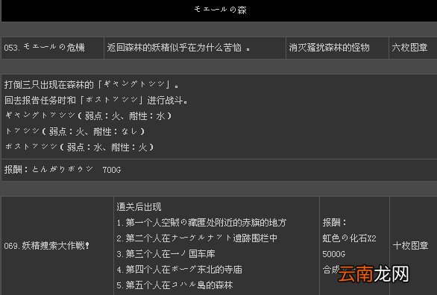The width and height of the screenshot is (437, 295).
Task: Select ボストツシ line 弱点：水、耐性：火
Action: (80, 147)
